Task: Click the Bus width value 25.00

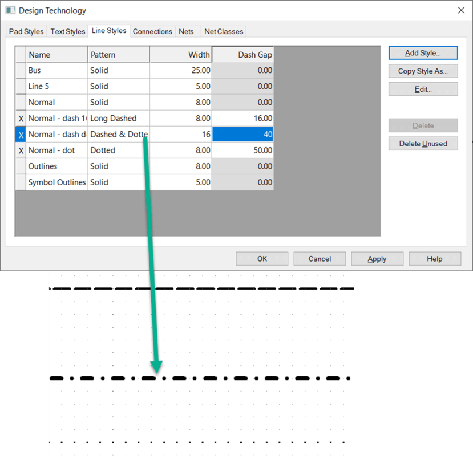Action: point(181,70)
